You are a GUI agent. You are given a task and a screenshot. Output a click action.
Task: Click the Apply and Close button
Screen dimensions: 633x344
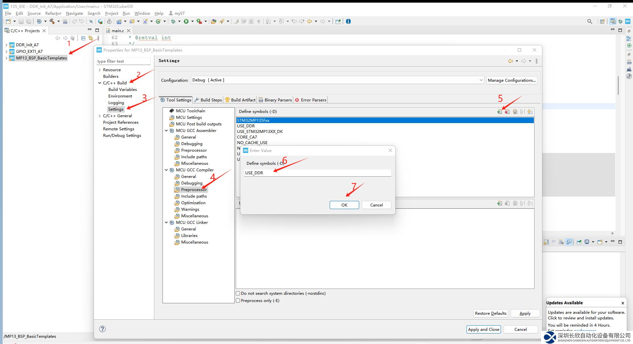[483, 329]
